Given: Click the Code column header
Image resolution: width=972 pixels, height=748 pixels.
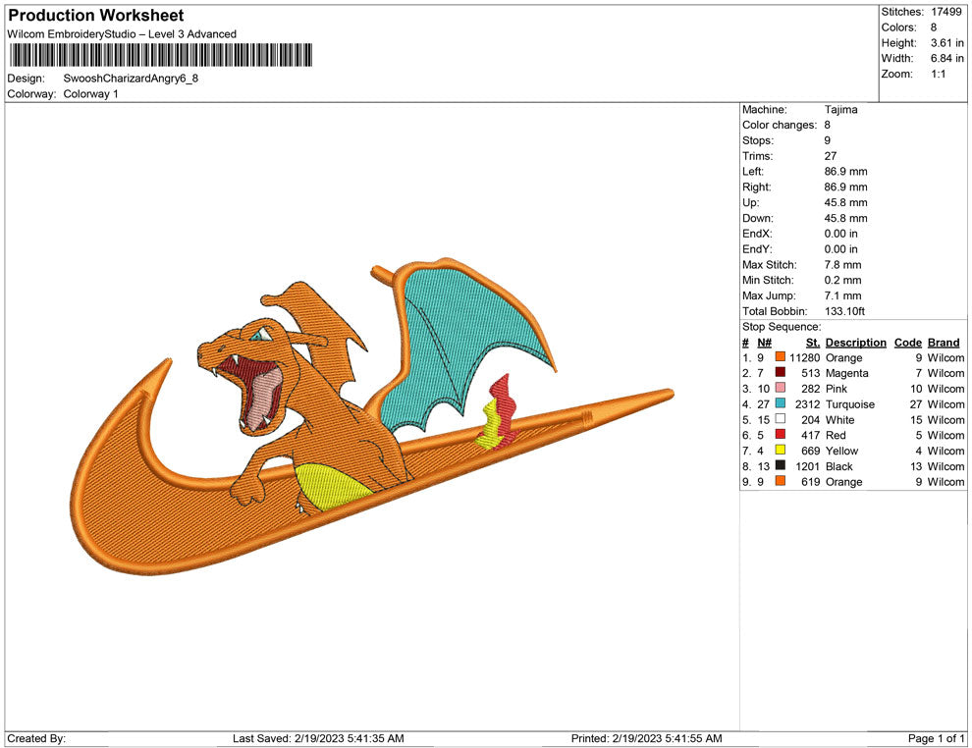Looking at the screenshot, I should 907,343.
